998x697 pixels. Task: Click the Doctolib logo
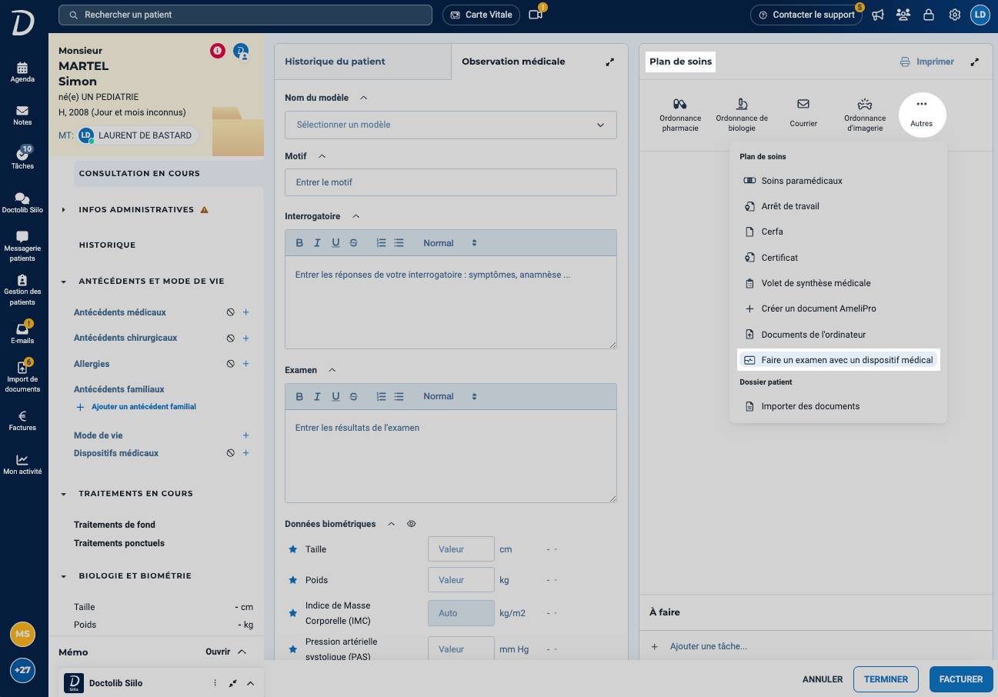point(22,22)
